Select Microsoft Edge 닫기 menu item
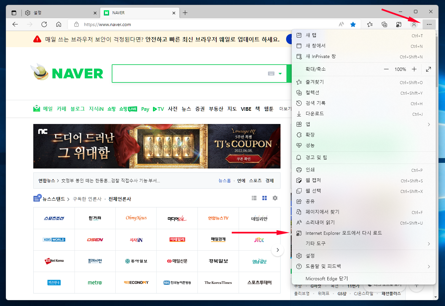445x306 pixels. click(364, 279)
